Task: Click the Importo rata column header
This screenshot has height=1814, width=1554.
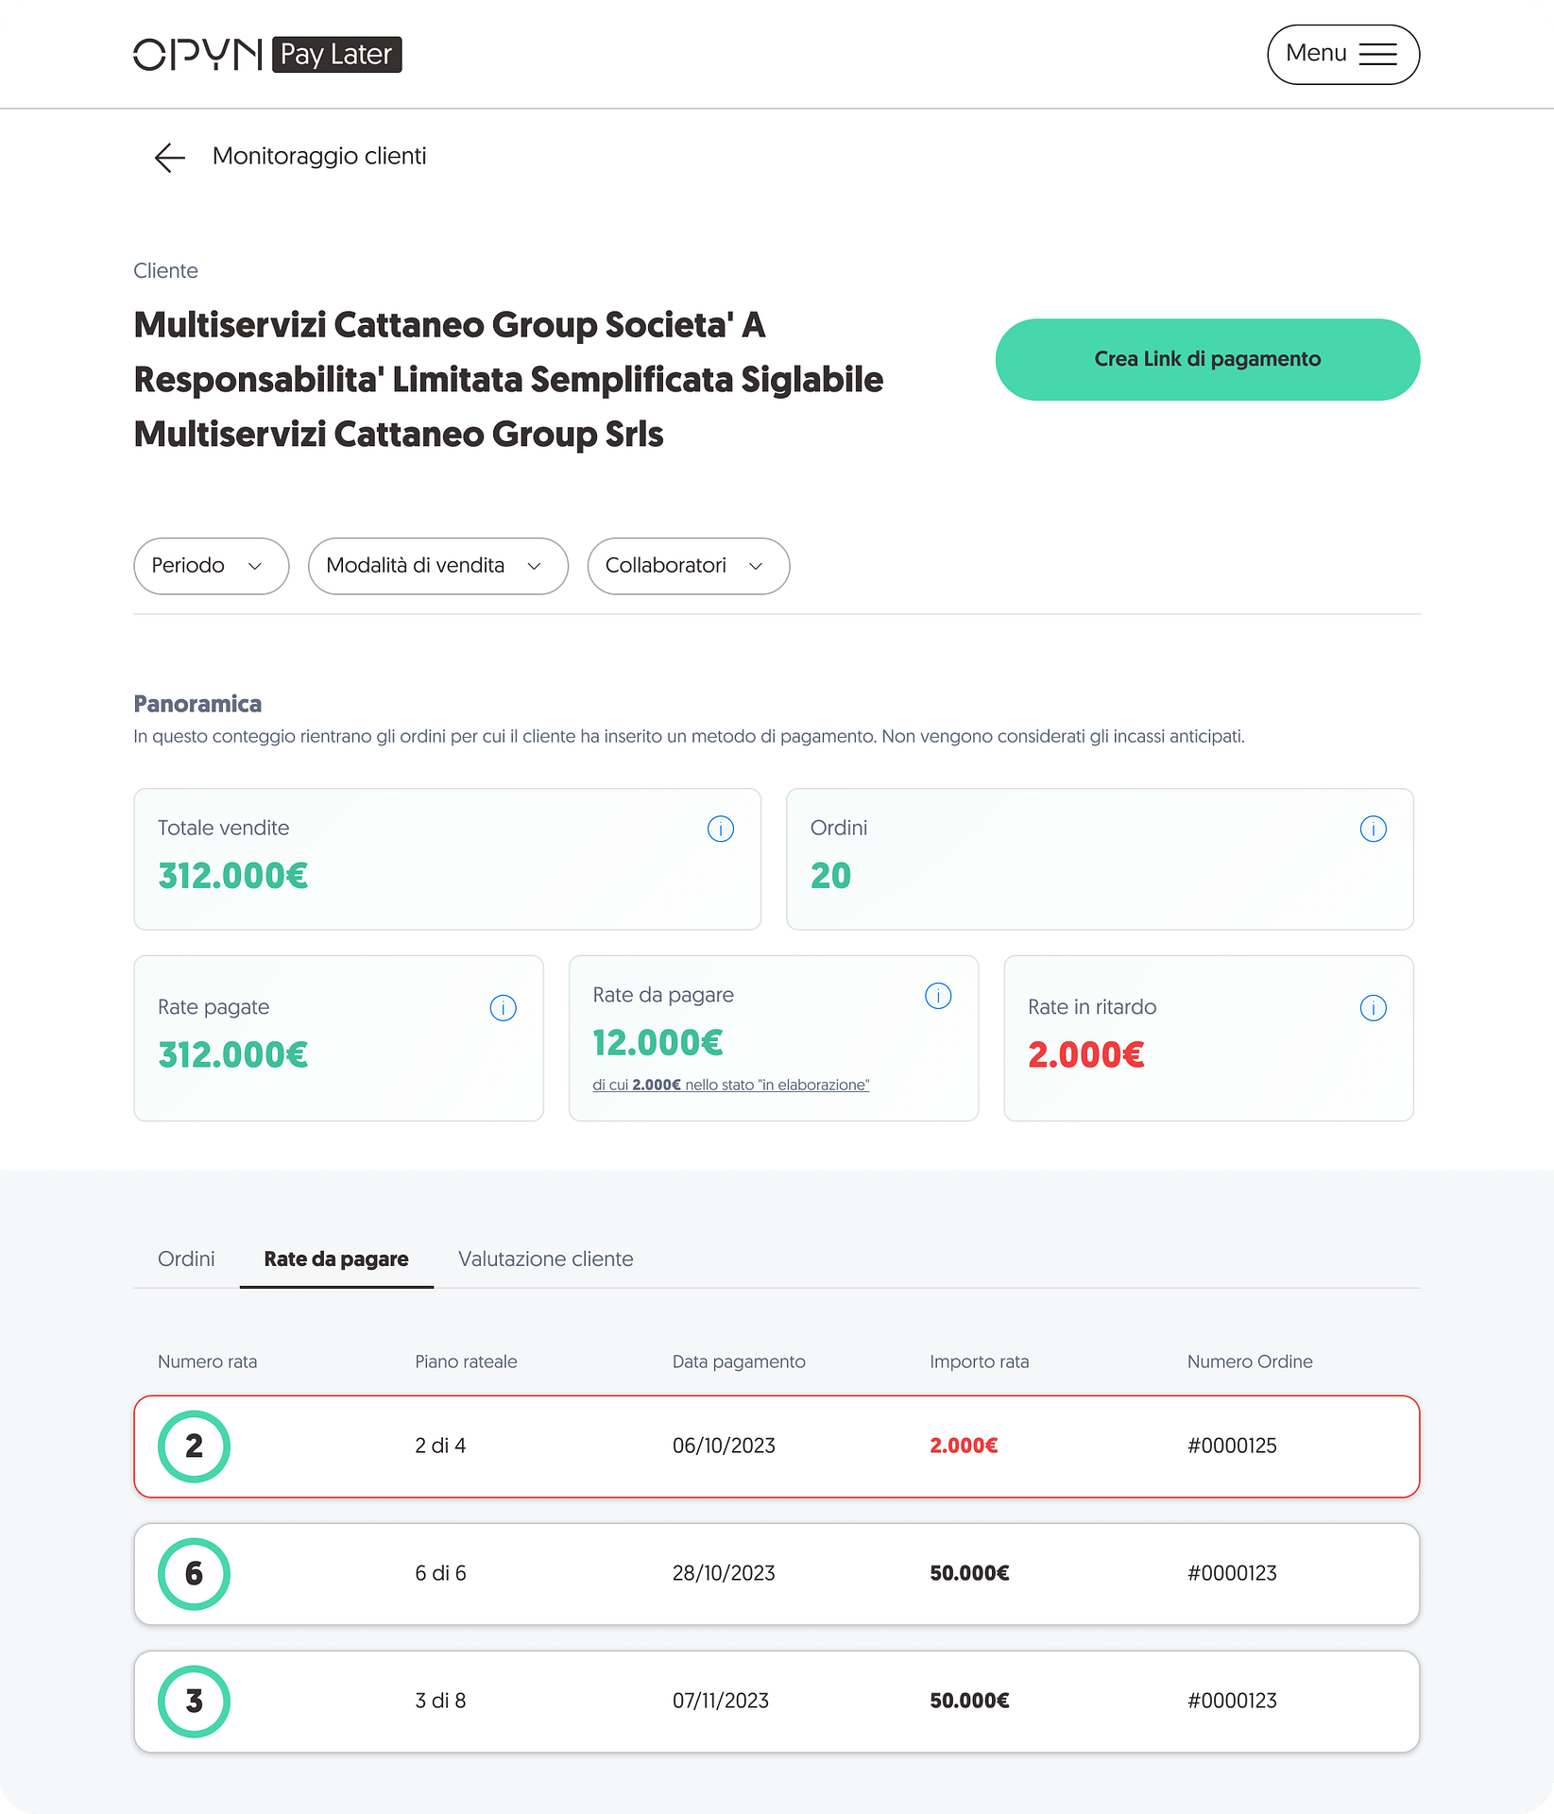Action: tap(979, 1361)
